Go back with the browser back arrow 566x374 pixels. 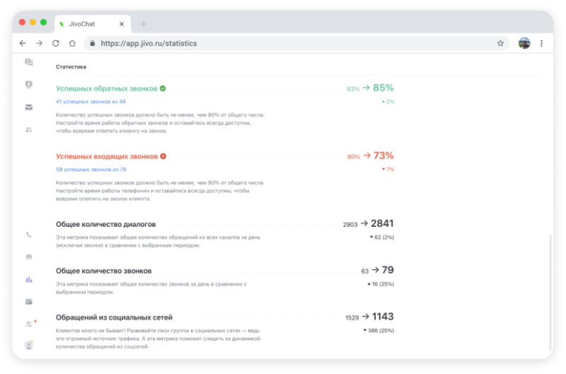coord(23,43)
